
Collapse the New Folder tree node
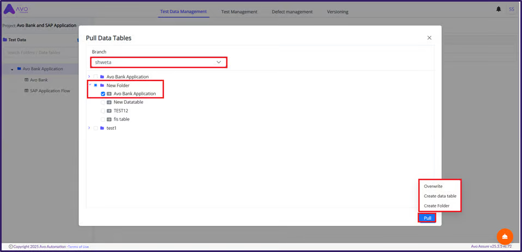point(89,85)
